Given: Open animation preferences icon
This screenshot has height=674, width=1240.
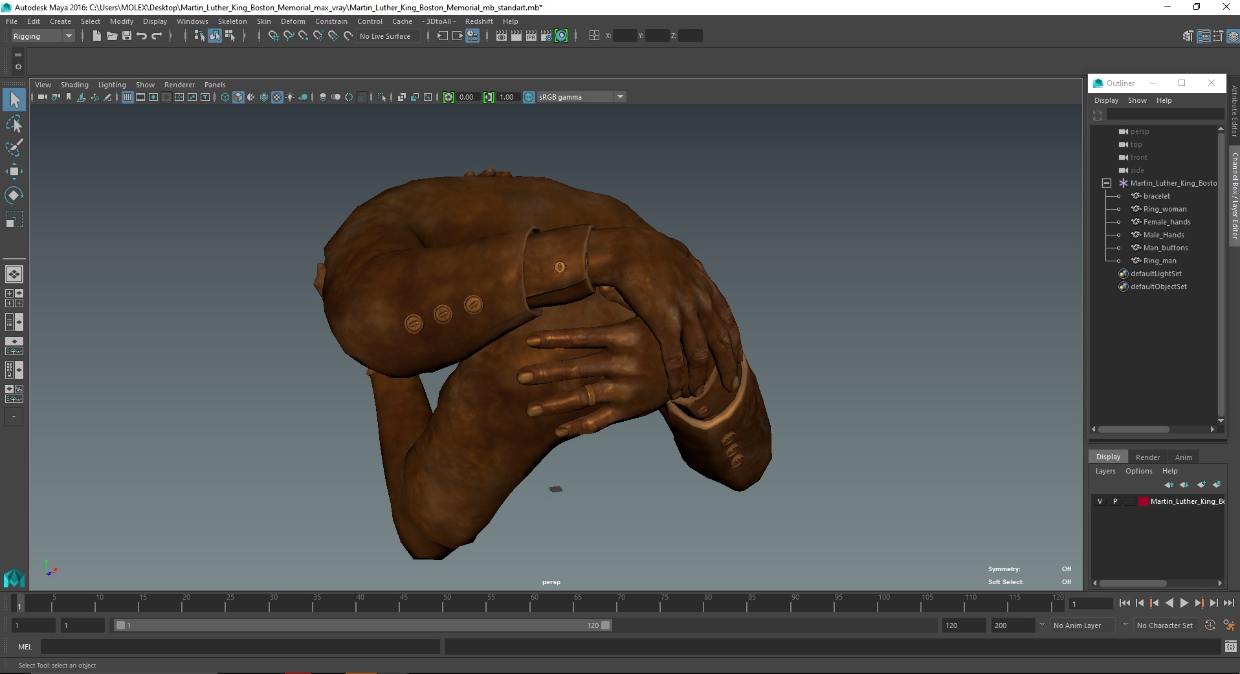Looking at the screenshot, I should (1228, 625).
